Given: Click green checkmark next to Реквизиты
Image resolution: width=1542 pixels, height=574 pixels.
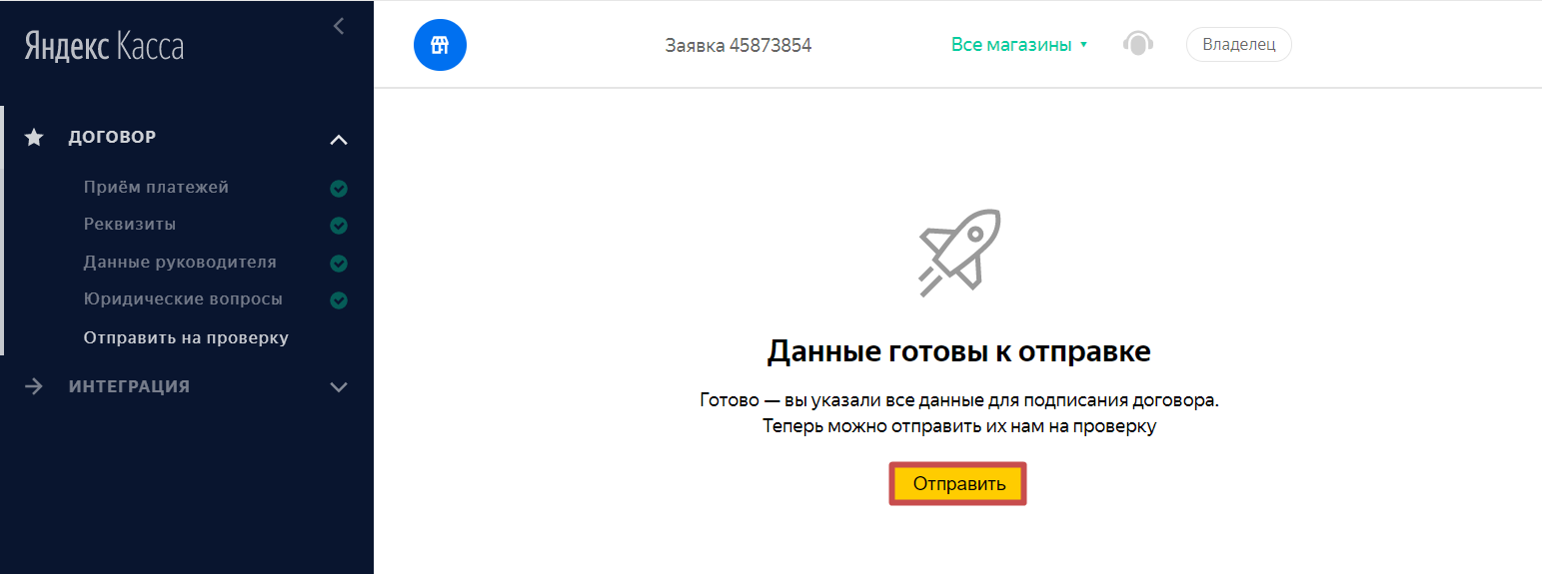Looking at the screenshot, I should pos(339,226).
